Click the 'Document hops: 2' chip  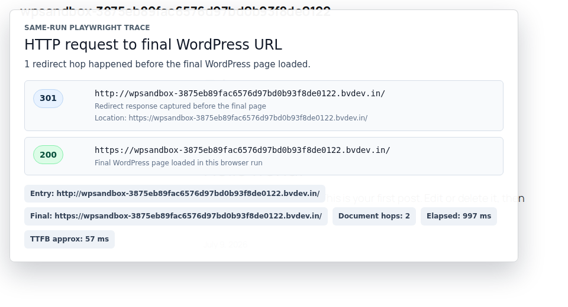pos(374,216)
